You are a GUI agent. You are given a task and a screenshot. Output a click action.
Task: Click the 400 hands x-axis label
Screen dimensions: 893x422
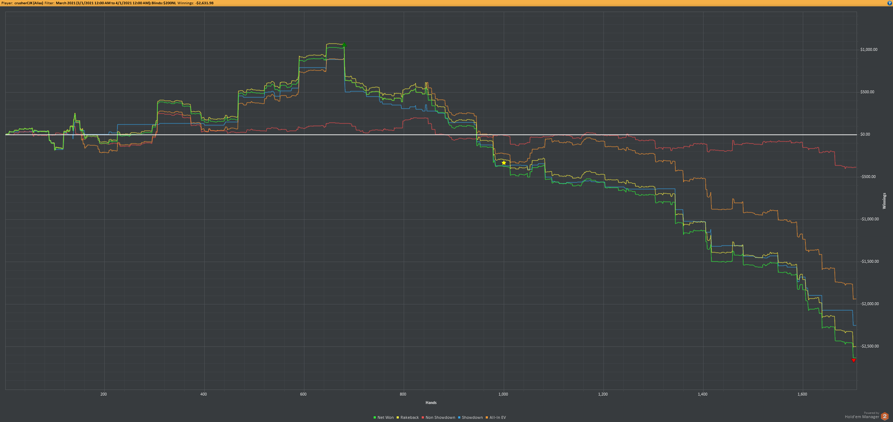pos(204,394)
